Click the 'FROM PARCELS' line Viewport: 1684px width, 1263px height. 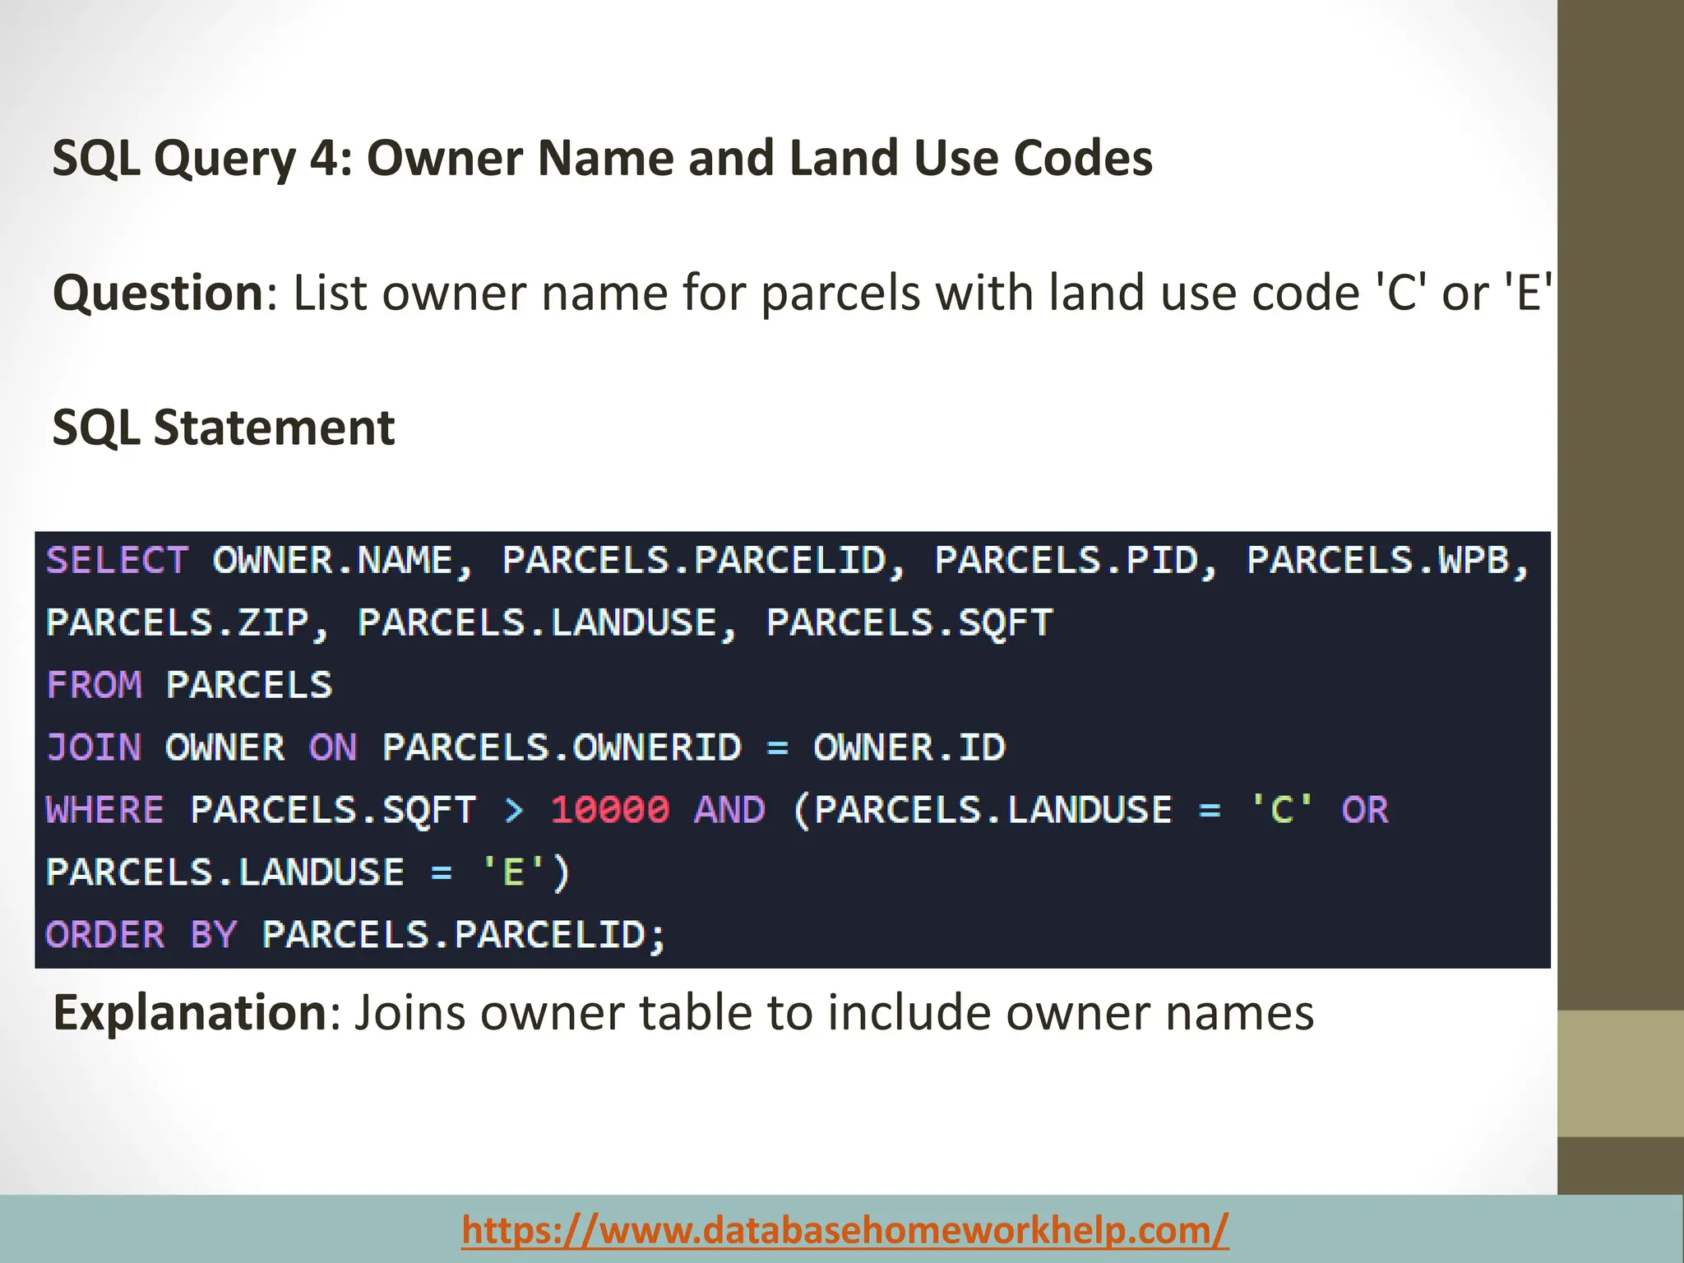pos(189,685)
